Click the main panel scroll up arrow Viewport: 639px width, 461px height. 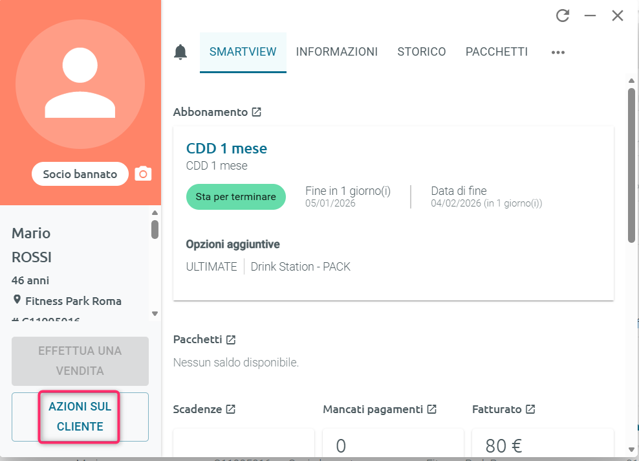click(x=631, y=80)
